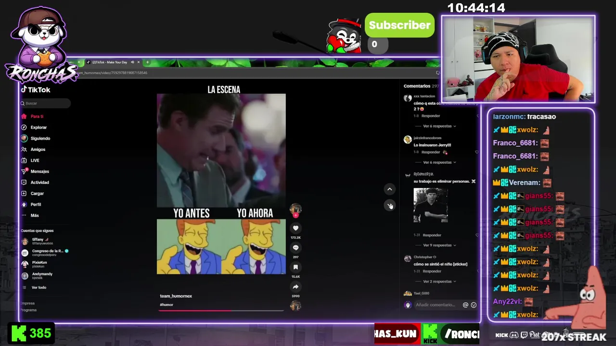Open PixieKun's followed account

pos(36,264)
